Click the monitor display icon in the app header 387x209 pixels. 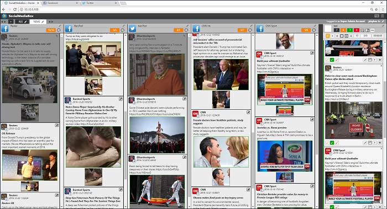click(376, 16)
